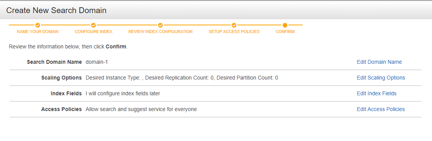Select the CONFIRM step label

click(x=285, y=32)
